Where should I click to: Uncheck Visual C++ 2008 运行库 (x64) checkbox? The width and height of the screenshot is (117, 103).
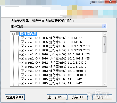[x=22, y=50]
